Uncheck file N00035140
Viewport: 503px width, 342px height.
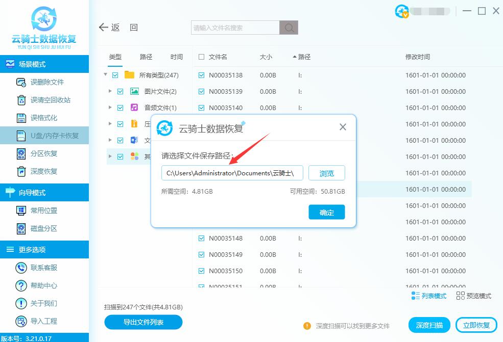point(202,108)
